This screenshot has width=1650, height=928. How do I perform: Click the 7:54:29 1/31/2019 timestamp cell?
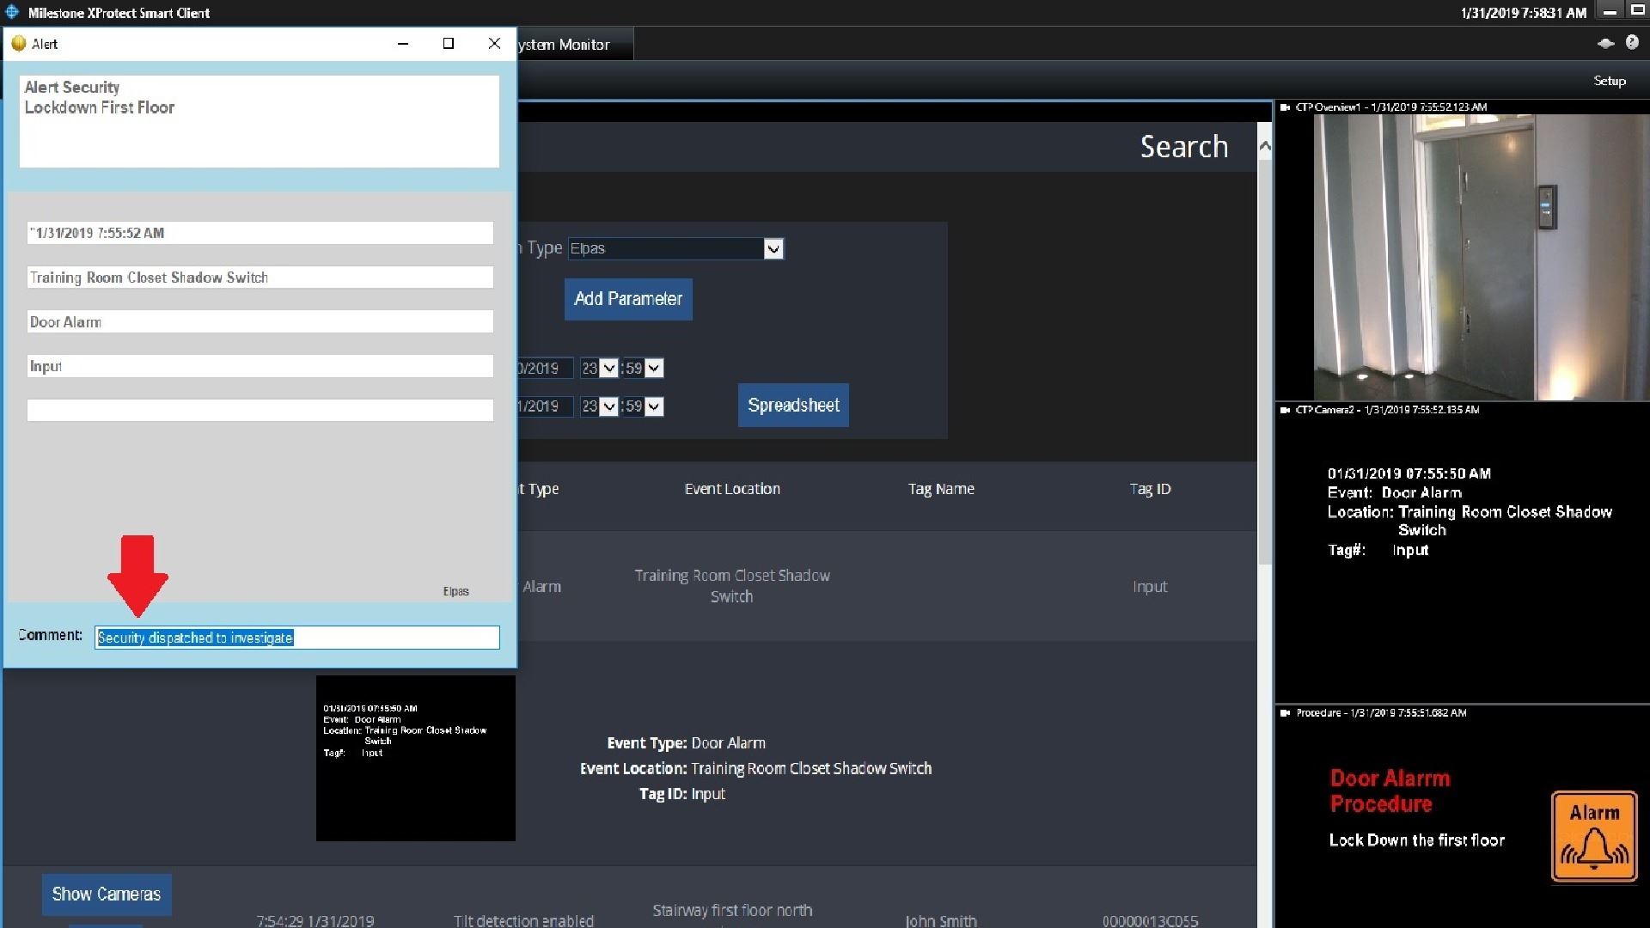click(x=315, y=920)
